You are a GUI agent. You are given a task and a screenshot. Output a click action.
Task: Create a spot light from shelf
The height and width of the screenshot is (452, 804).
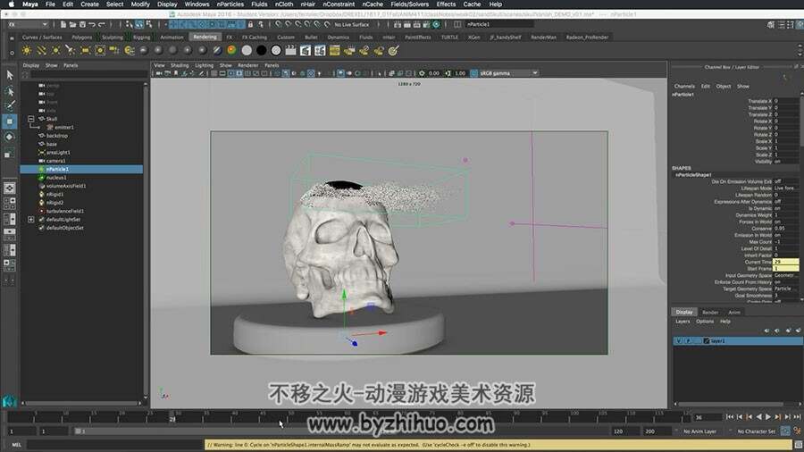point(71,50)
